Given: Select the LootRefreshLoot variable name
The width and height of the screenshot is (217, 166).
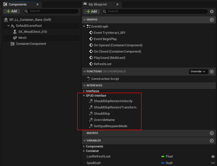Looking at the screenshot, I should [98, 156].
